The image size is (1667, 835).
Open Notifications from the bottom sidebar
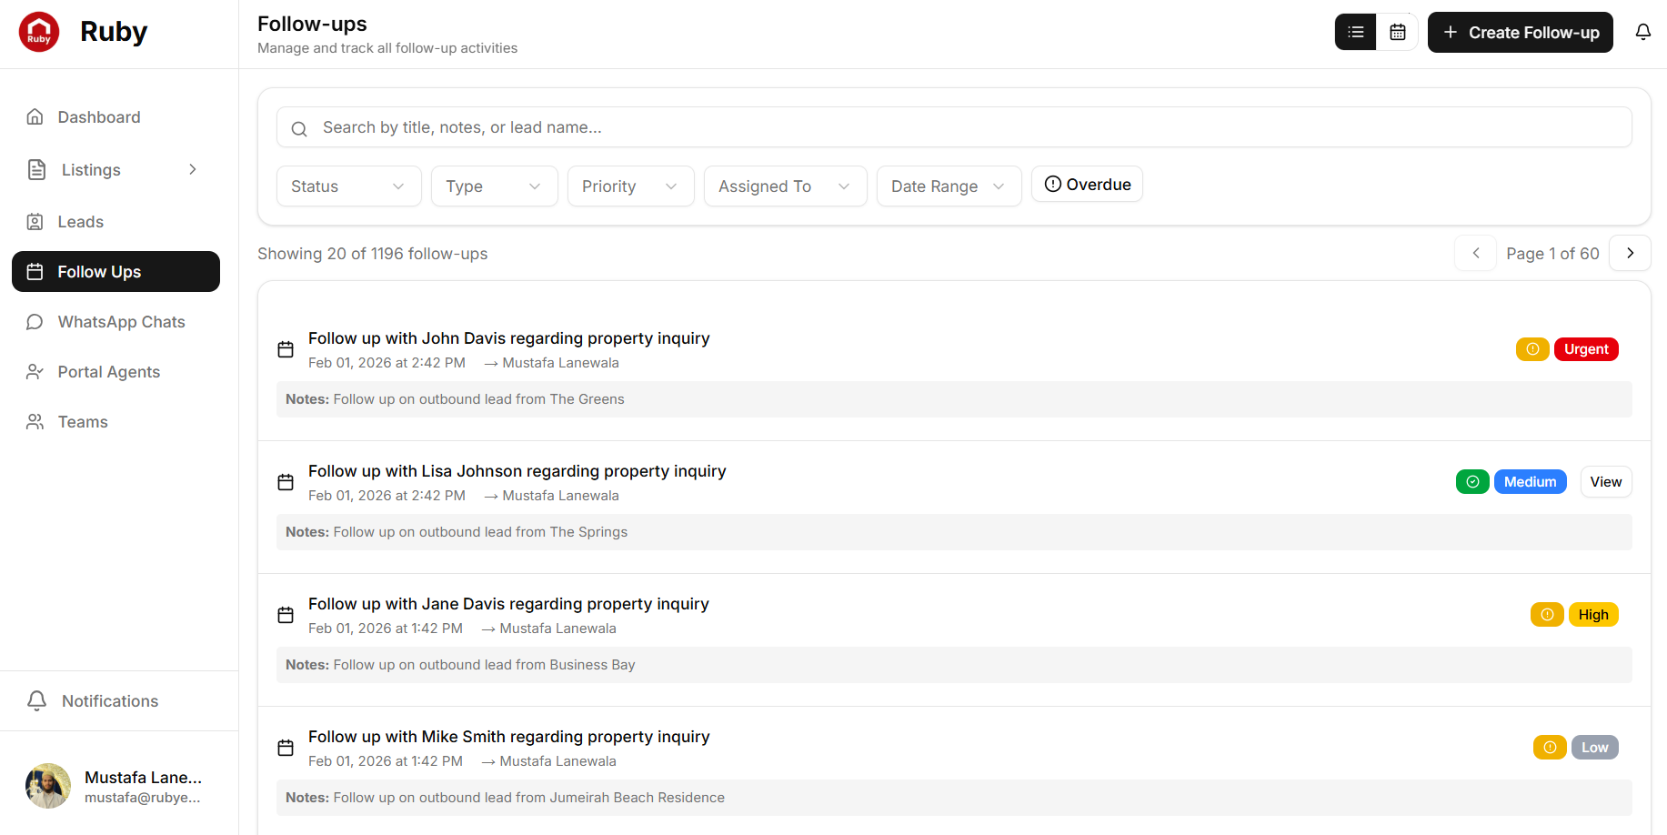109,700
